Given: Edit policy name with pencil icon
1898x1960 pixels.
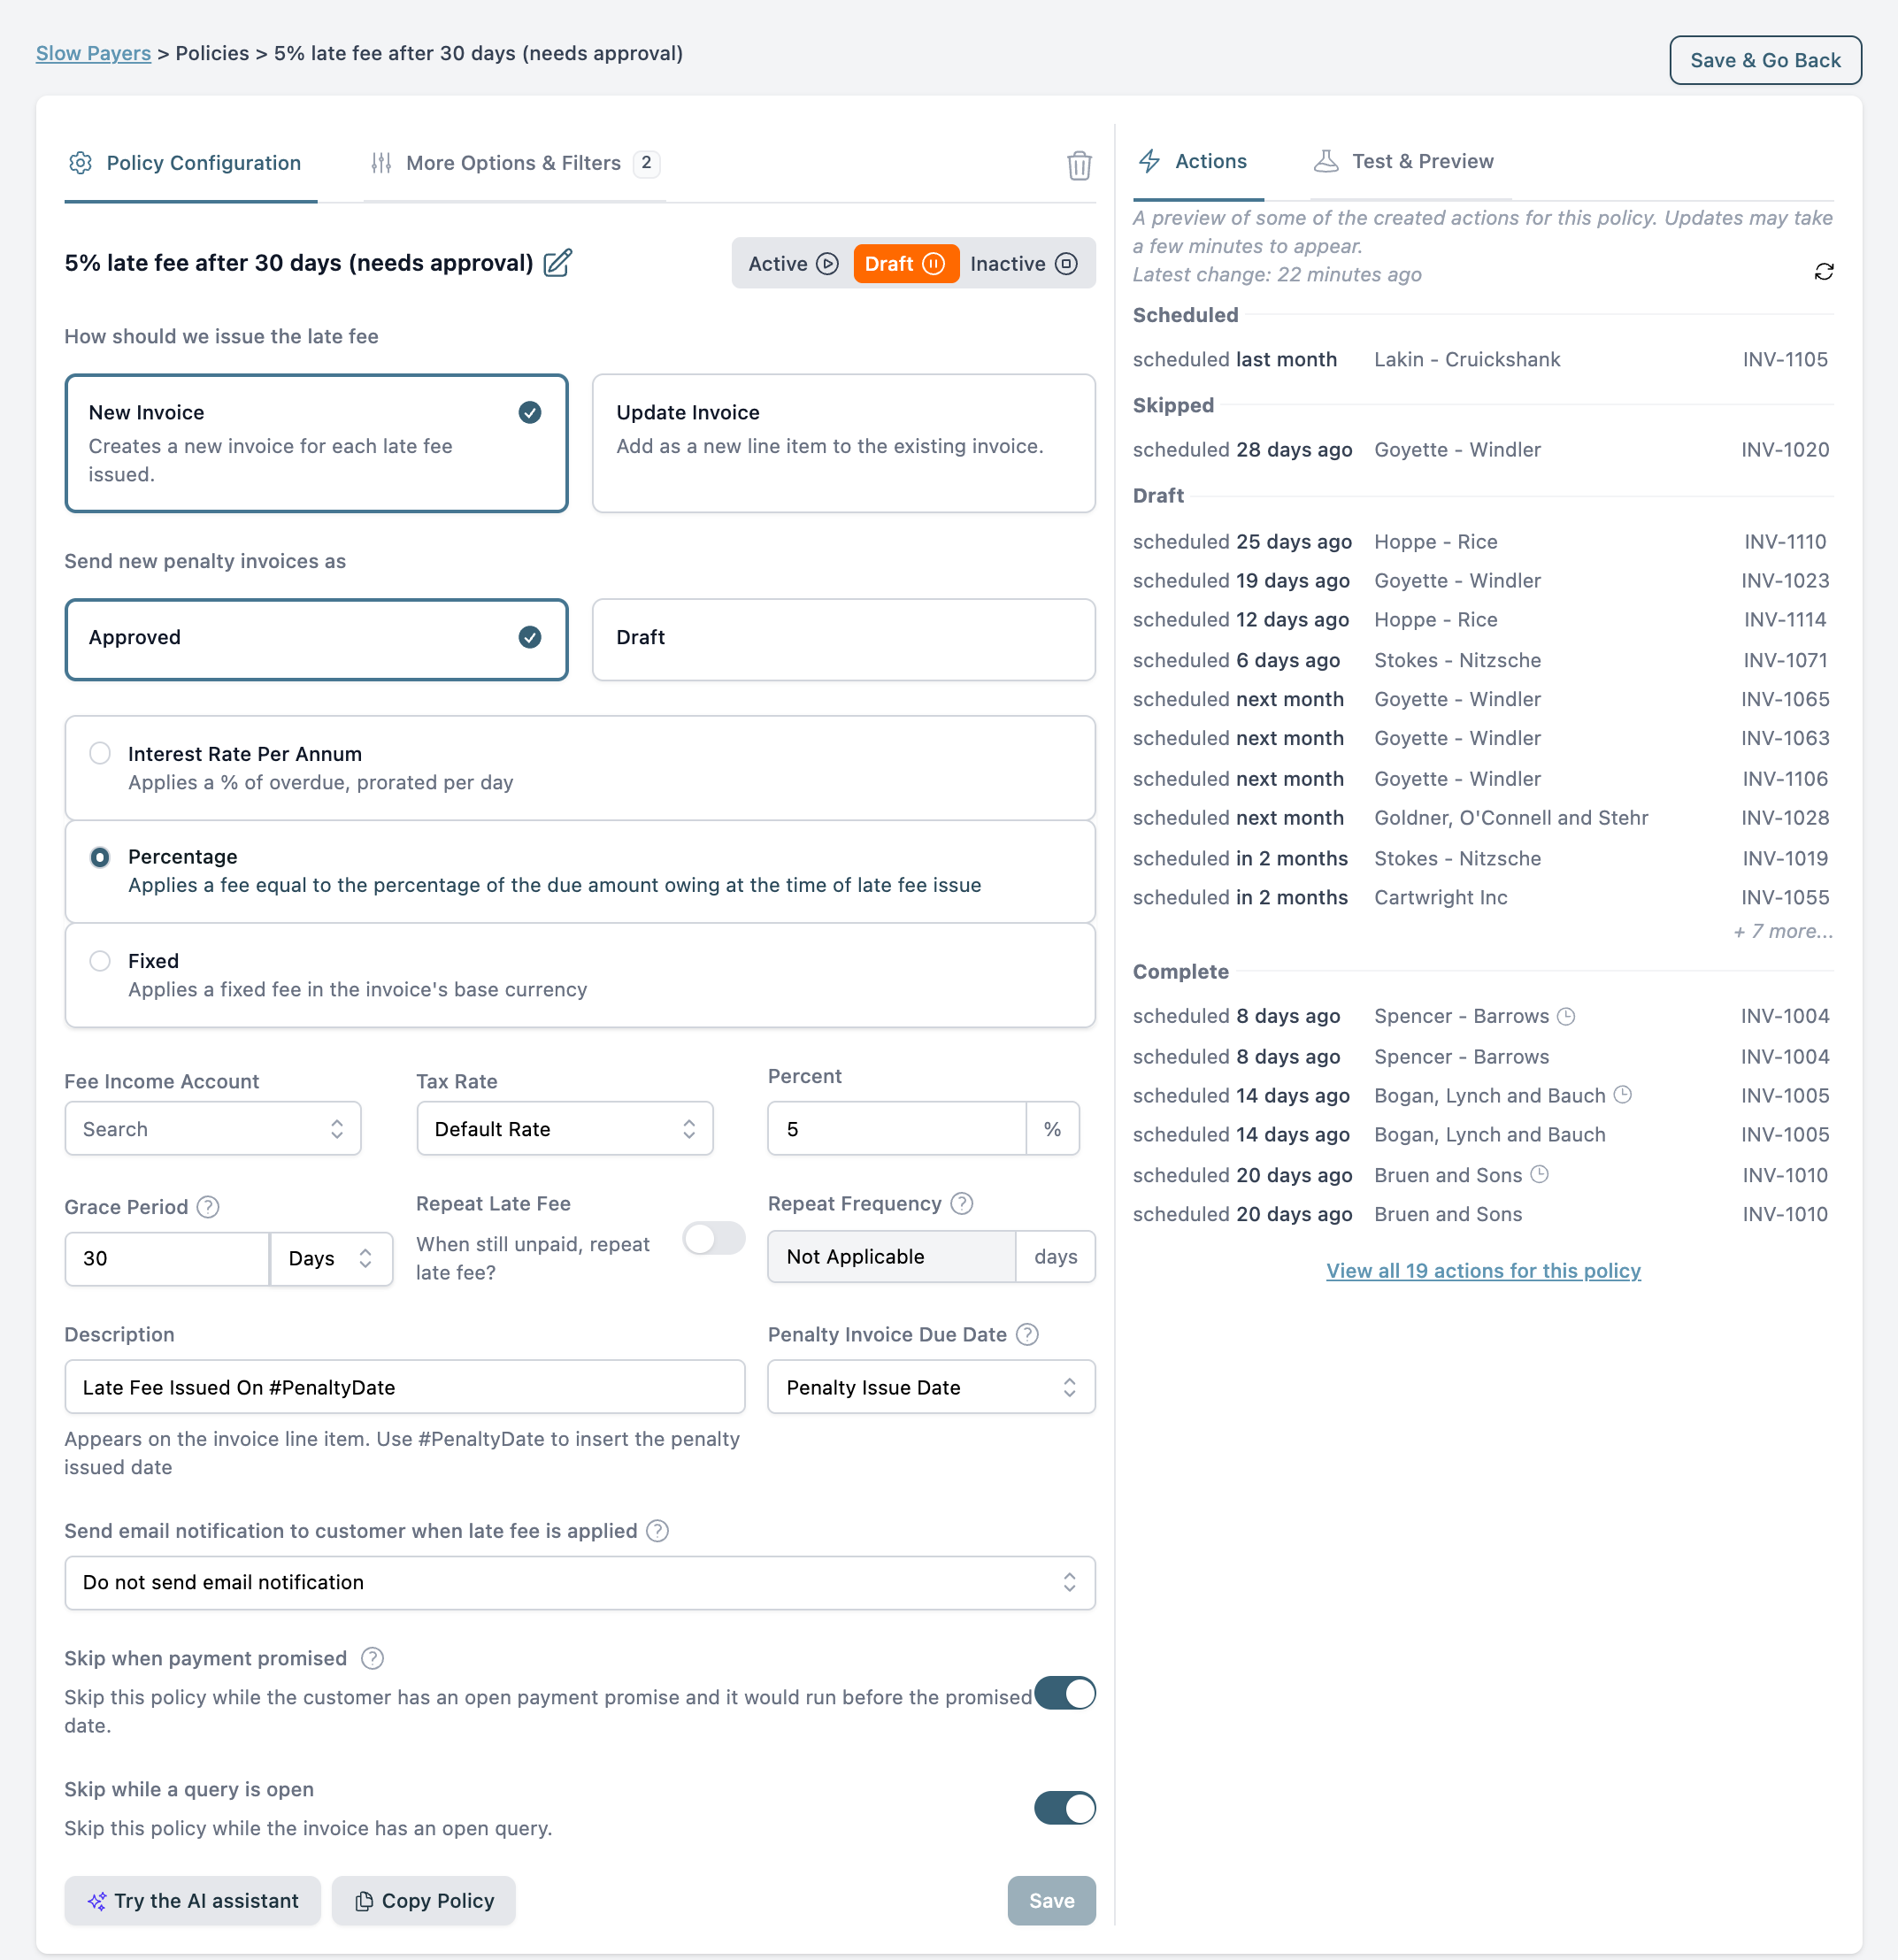Looking at the screenshot, I should (x=557, y=263).
